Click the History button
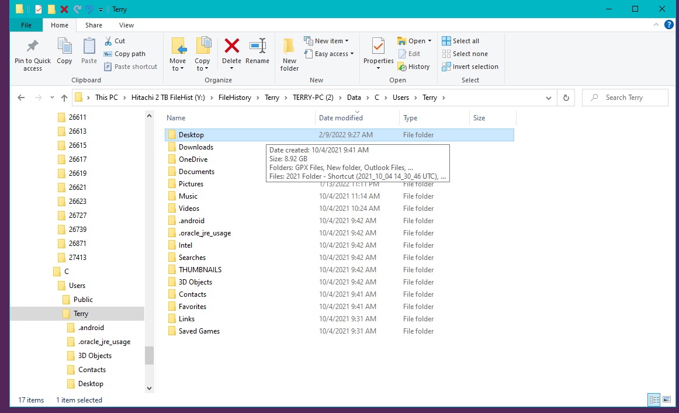 414,67
